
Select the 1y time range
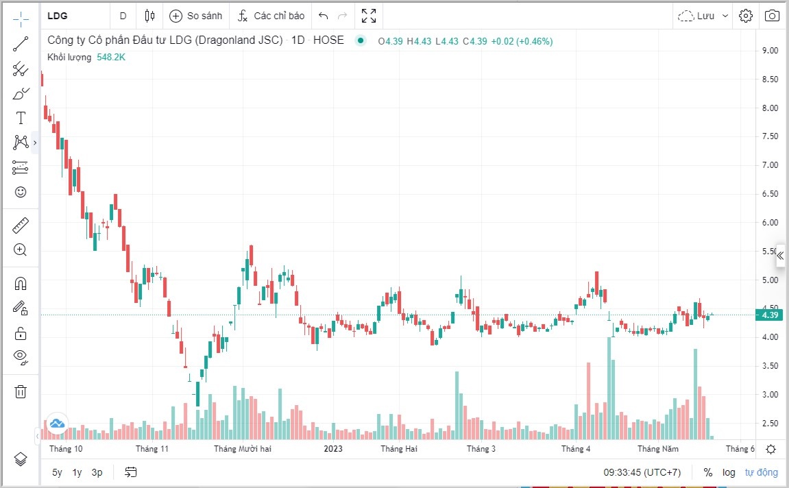coord(77,472)
